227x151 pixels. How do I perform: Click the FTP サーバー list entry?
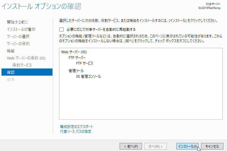tap(77, 58)
